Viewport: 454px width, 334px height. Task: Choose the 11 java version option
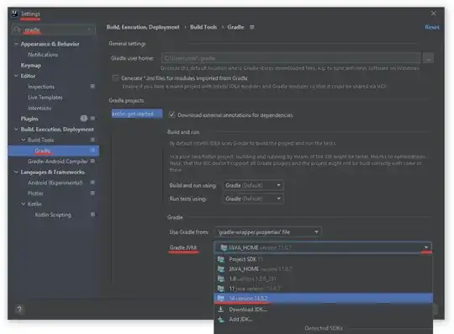[x=323, y=289]
